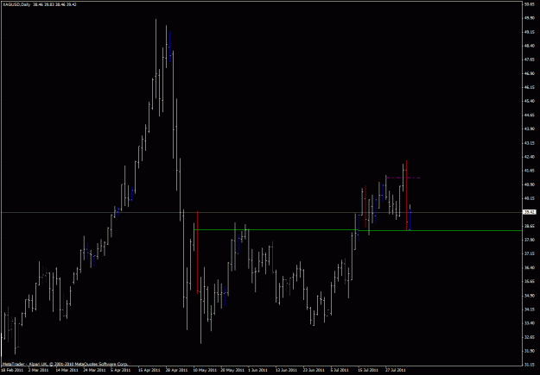Click the 27 Jul 2011 date label

(396, 371)
